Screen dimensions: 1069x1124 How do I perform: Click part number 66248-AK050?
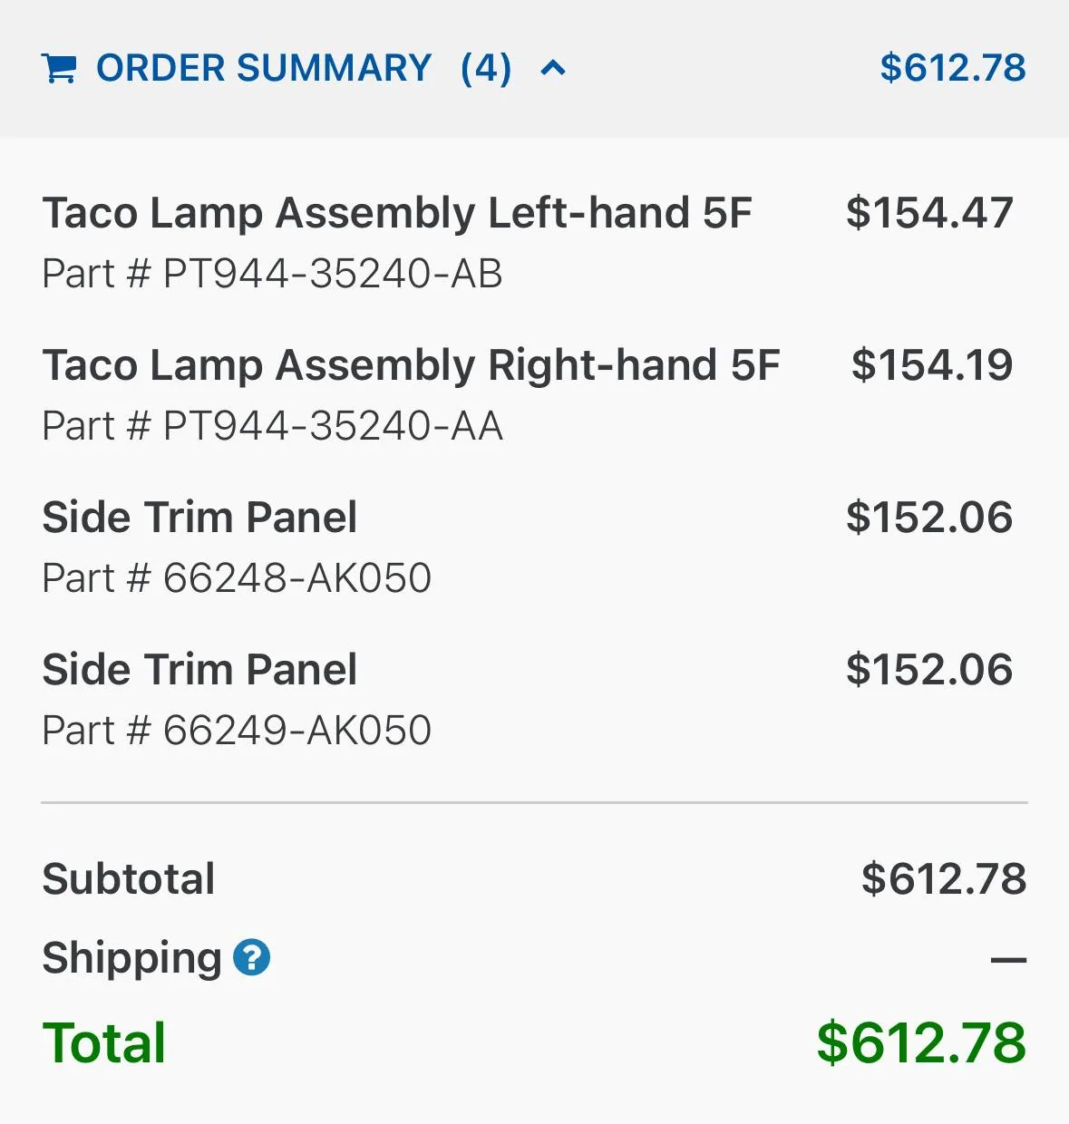coord(237,578)
